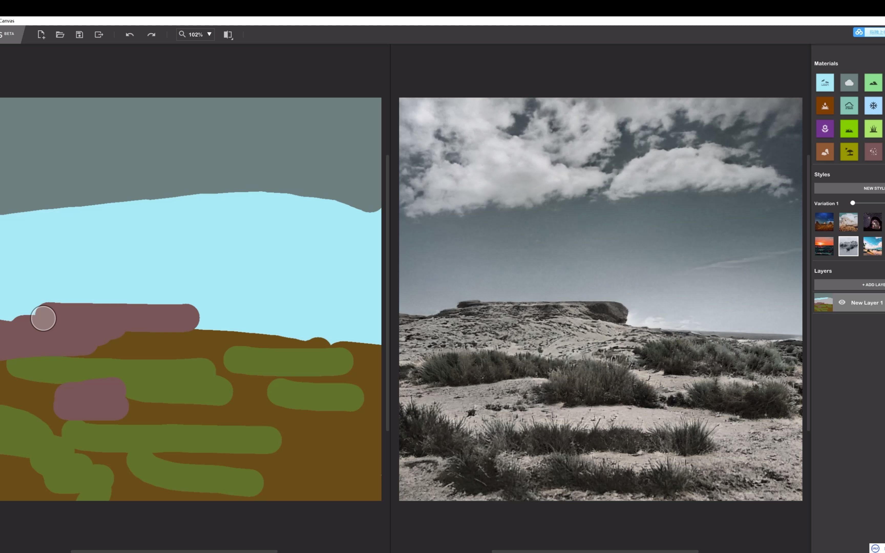Undo the last brush stroke
The image size is (885, 553).
(x=130, y=35)
